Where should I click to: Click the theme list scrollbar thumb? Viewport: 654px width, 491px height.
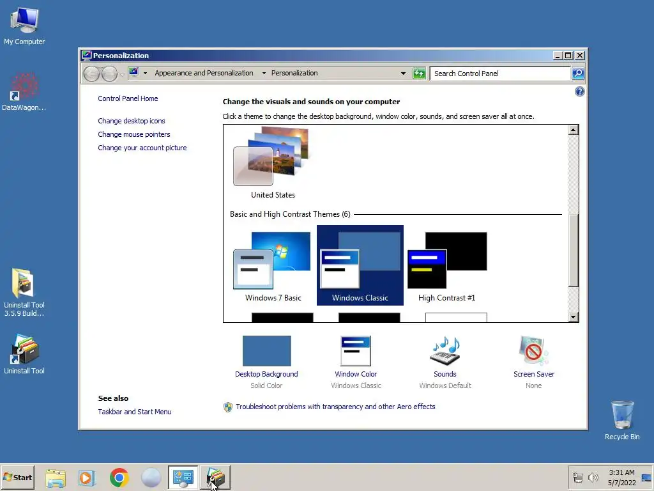tap(573, 251)
